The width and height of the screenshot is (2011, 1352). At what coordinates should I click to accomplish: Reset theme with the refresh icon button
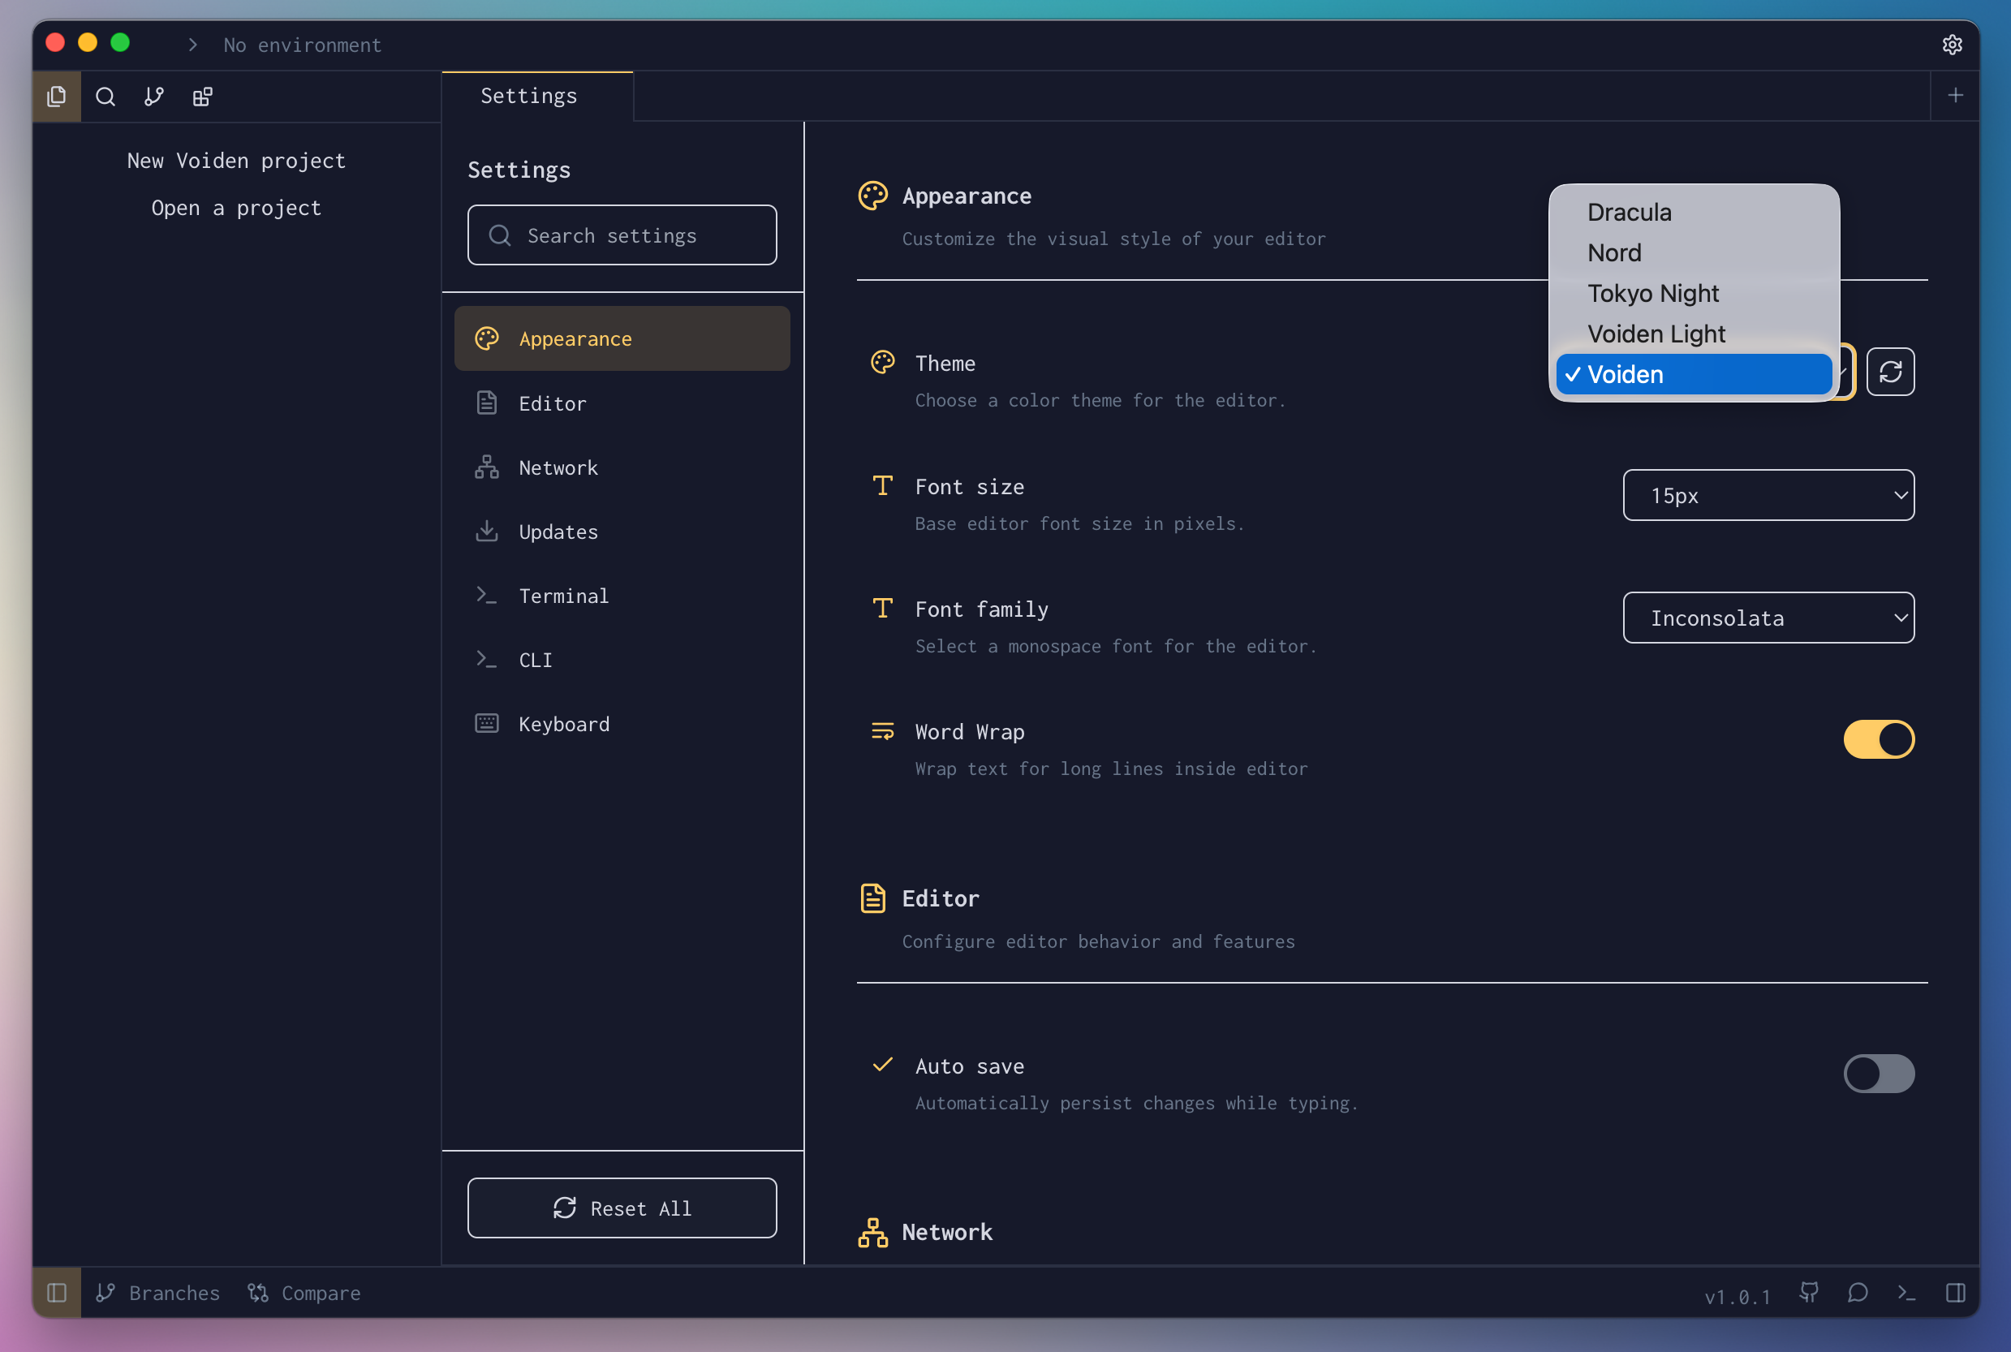pyautogui.click(x=1889, y=372)
